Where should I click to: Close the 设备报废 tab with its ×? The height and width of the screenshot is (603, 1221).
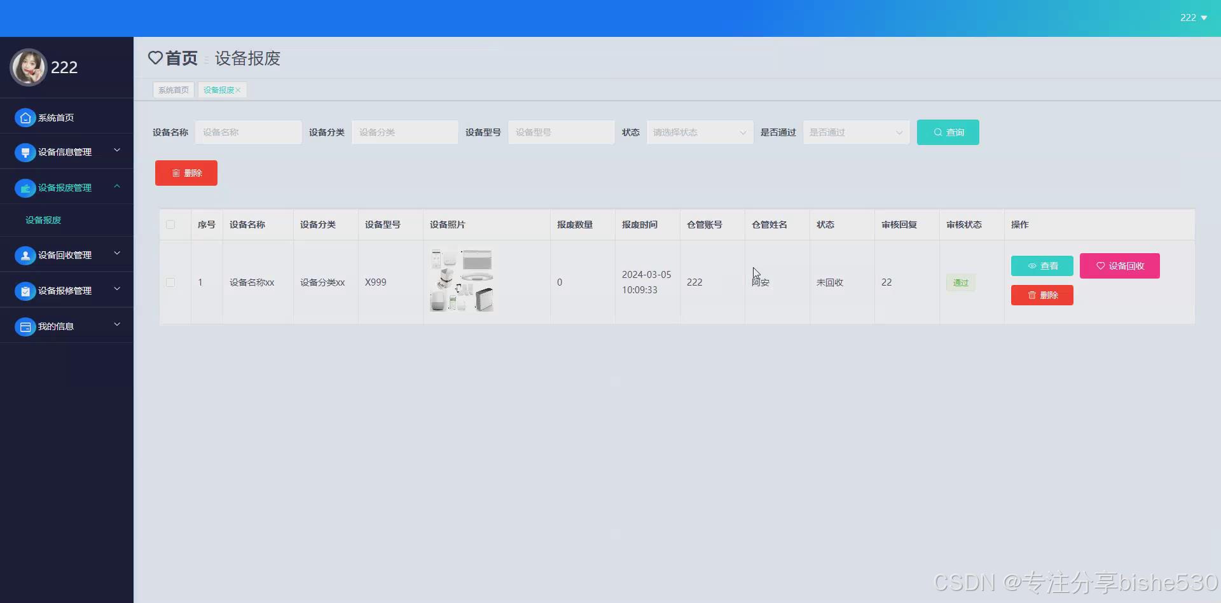[x=238, y=90]
